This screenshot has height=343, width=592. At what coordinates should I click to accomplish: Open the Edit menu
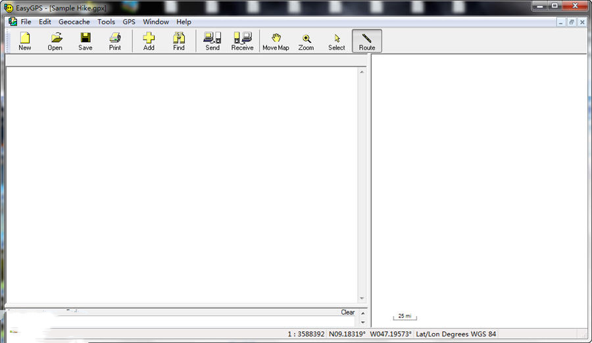click(45, 22)
